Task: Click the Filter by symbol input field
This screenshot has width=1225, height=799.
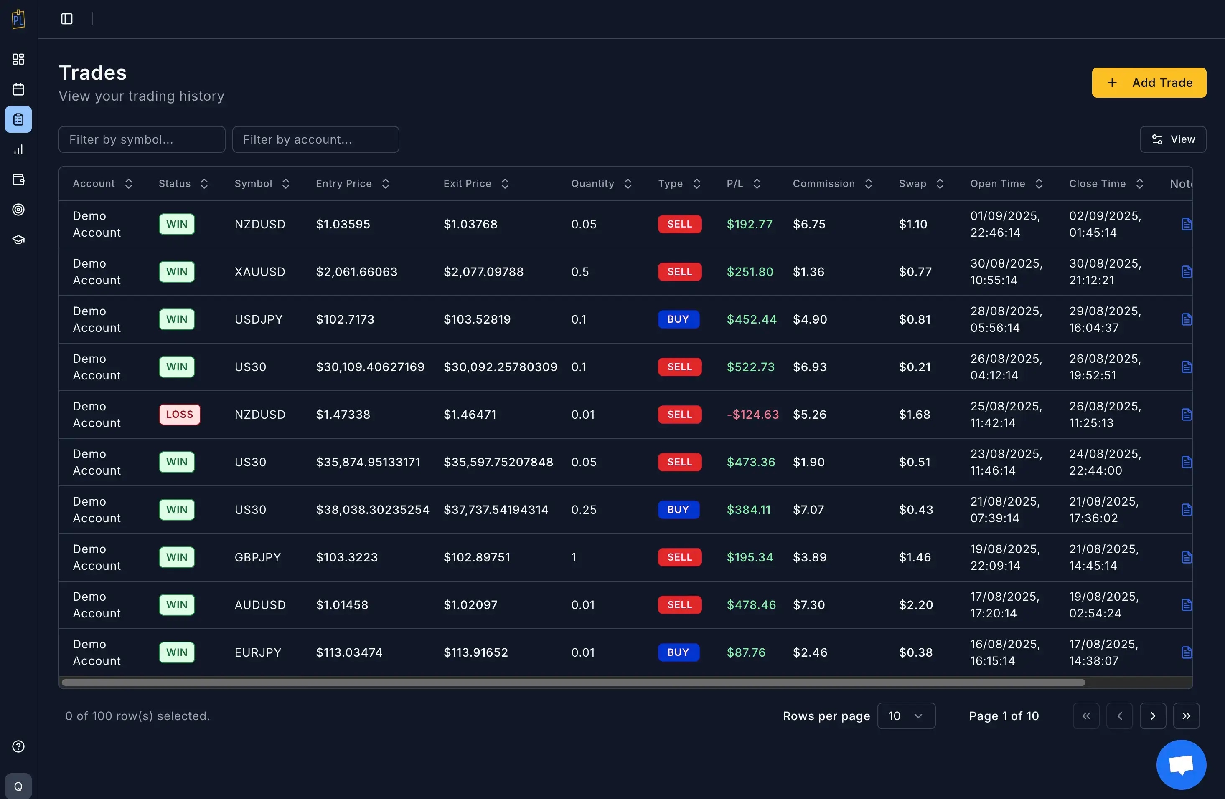Action: pyautogui.click(x=142, y=139)
